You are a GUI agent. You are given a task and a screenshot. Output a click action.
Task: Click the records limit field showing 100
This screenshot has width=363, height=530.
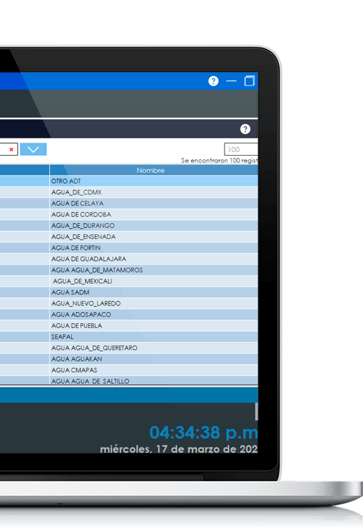(241, 149)
